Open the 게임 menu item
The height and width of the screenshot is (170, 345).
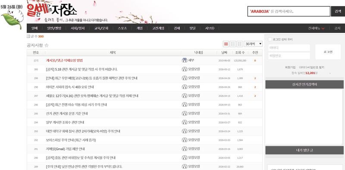139,28
